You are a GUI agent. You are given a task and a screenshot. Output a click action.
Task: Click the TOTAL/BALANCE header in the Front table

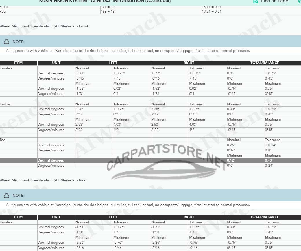[x=264, y=63]
